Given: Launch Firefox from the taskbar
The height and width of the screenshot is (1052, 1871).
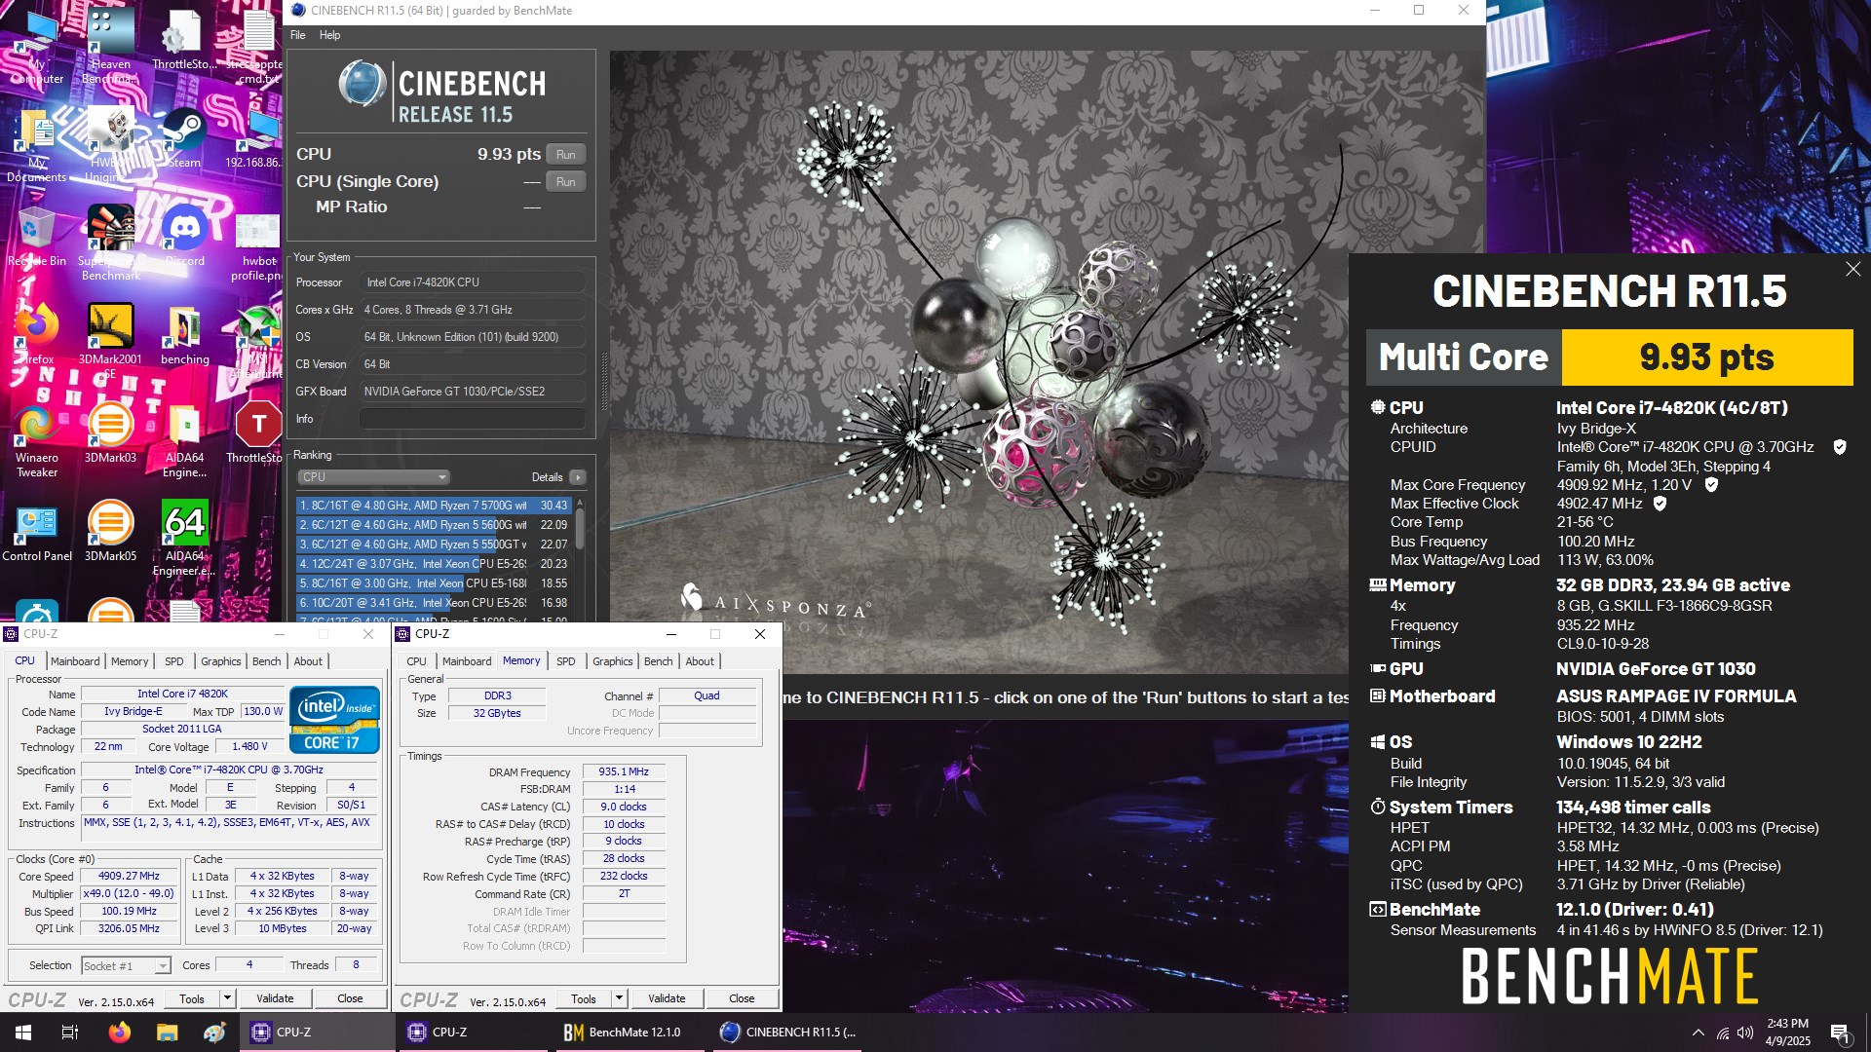Looking at the screenshot, I should click(119, 1032).
